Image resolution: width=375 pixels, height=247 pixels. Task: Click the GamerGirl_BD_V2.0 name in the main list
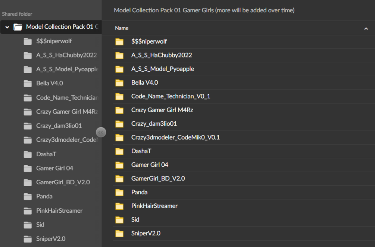[x=158, y=179]
